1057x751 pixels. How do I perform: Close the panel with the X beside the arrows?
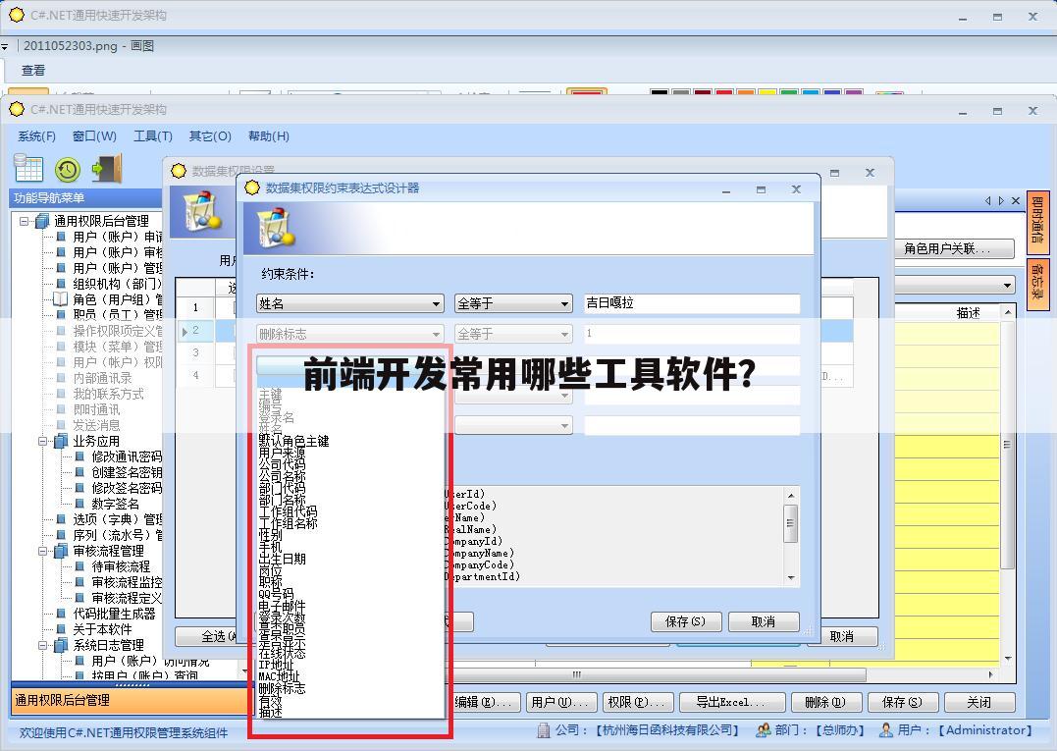coord(1016,201)
